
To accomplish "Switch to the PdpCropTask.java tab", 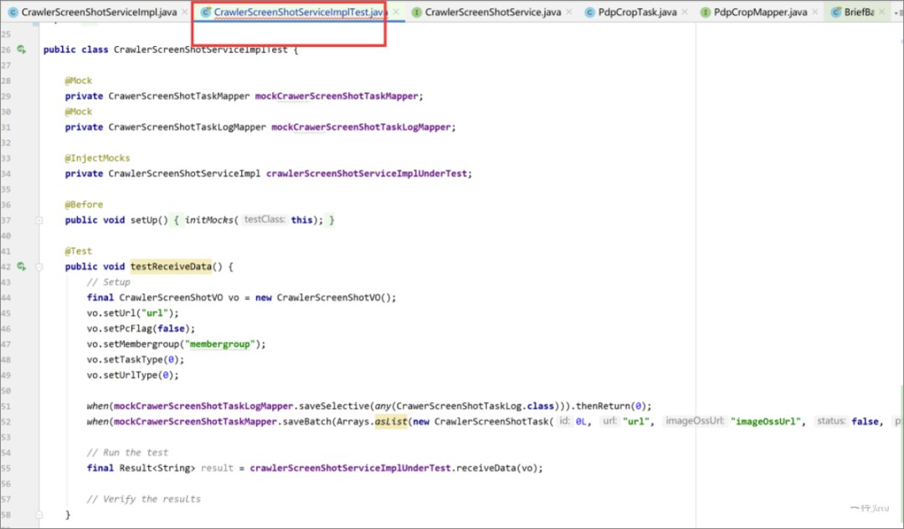I will click(x=638, y=12).
